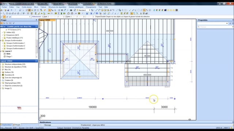Select the zoom magnifier tool
The height and width of the screenshot is (131, 234).
click(x=55, y=10)
